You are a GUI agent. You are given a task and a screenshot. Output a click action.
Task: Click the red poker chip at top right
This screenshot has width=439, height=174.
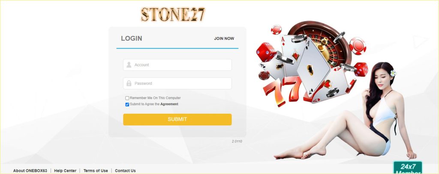358,46
